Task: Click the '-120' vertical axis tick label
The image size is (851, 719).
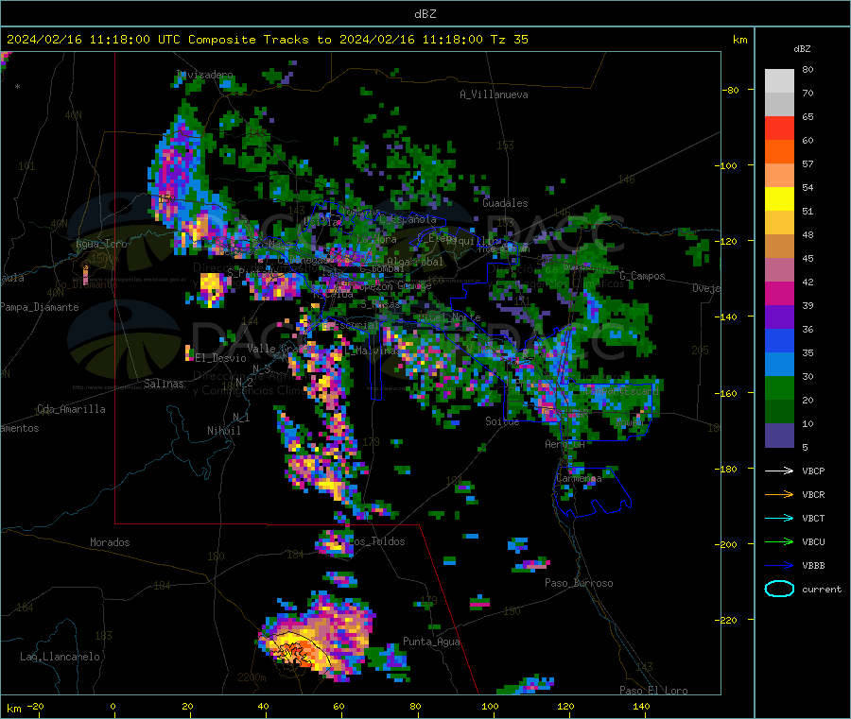Action: 725,241
